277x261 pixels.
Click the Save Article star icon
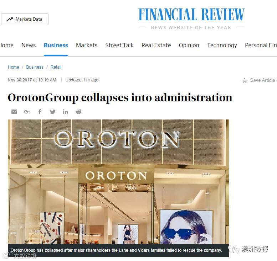tap(245, 80)
